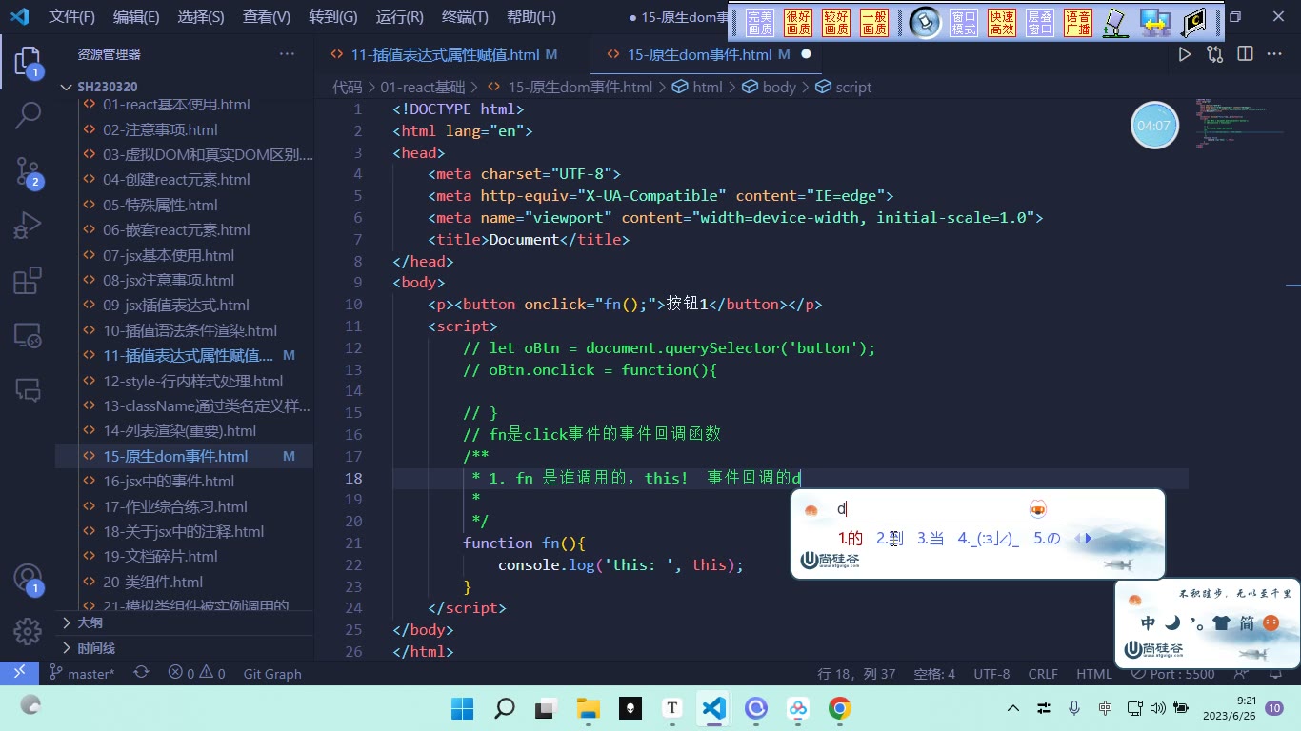The height and width of the screenshot is (731, 1301).
Task: Toggle IME Chinese/English mode 中 button
Action: pyautogui.click(x=1149, y=623)
